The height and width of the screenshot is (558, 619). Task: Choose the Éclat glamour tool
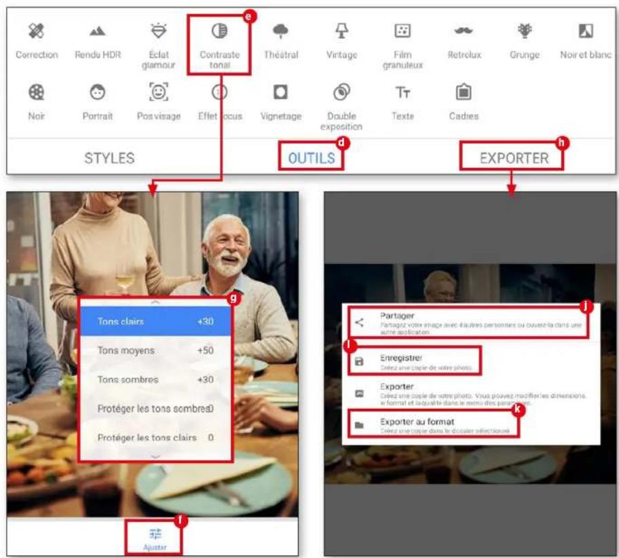[x=158, y=45]
